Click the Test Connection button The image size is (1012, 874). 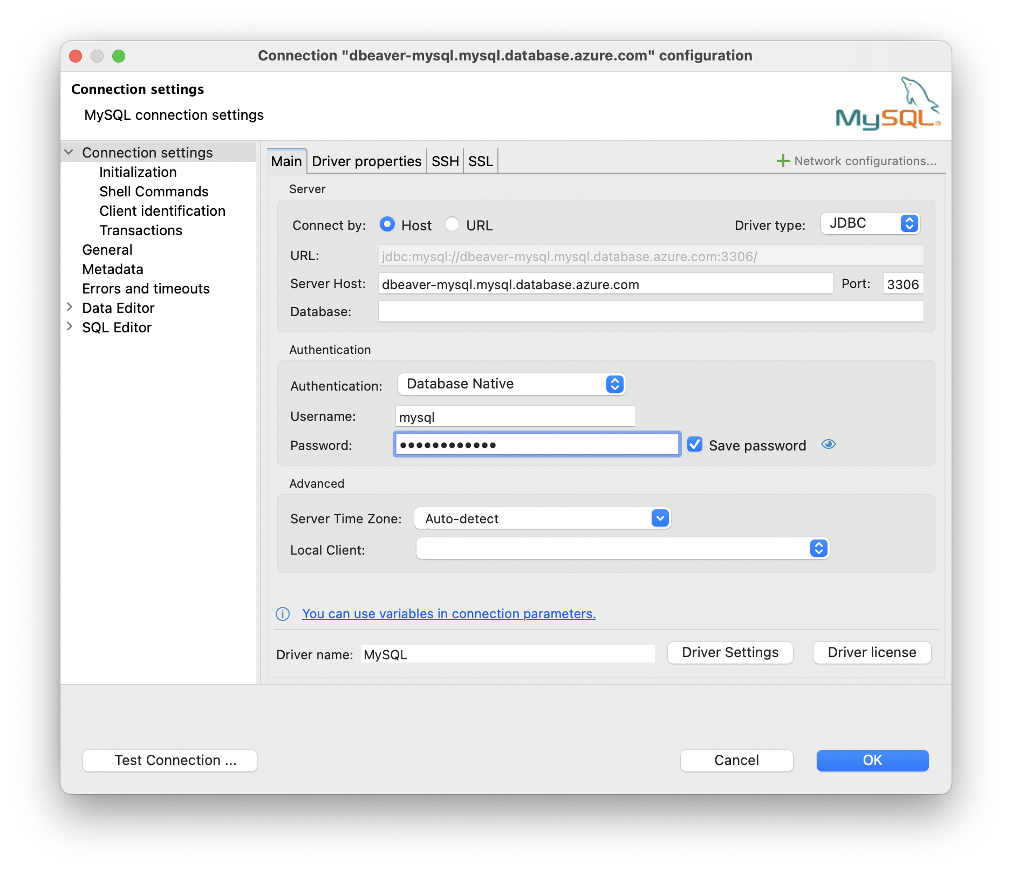169,760
